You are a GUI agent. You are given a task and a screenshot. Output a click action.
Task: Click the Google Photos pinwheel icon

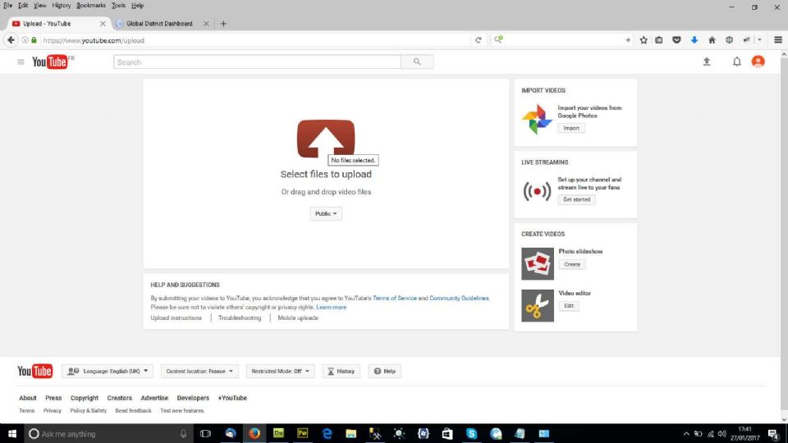point(537,119)
